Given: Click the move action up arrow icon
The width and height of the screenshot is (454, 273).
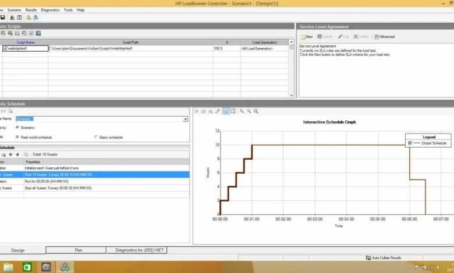Looking at the screenshot, I should click(10, 155).
